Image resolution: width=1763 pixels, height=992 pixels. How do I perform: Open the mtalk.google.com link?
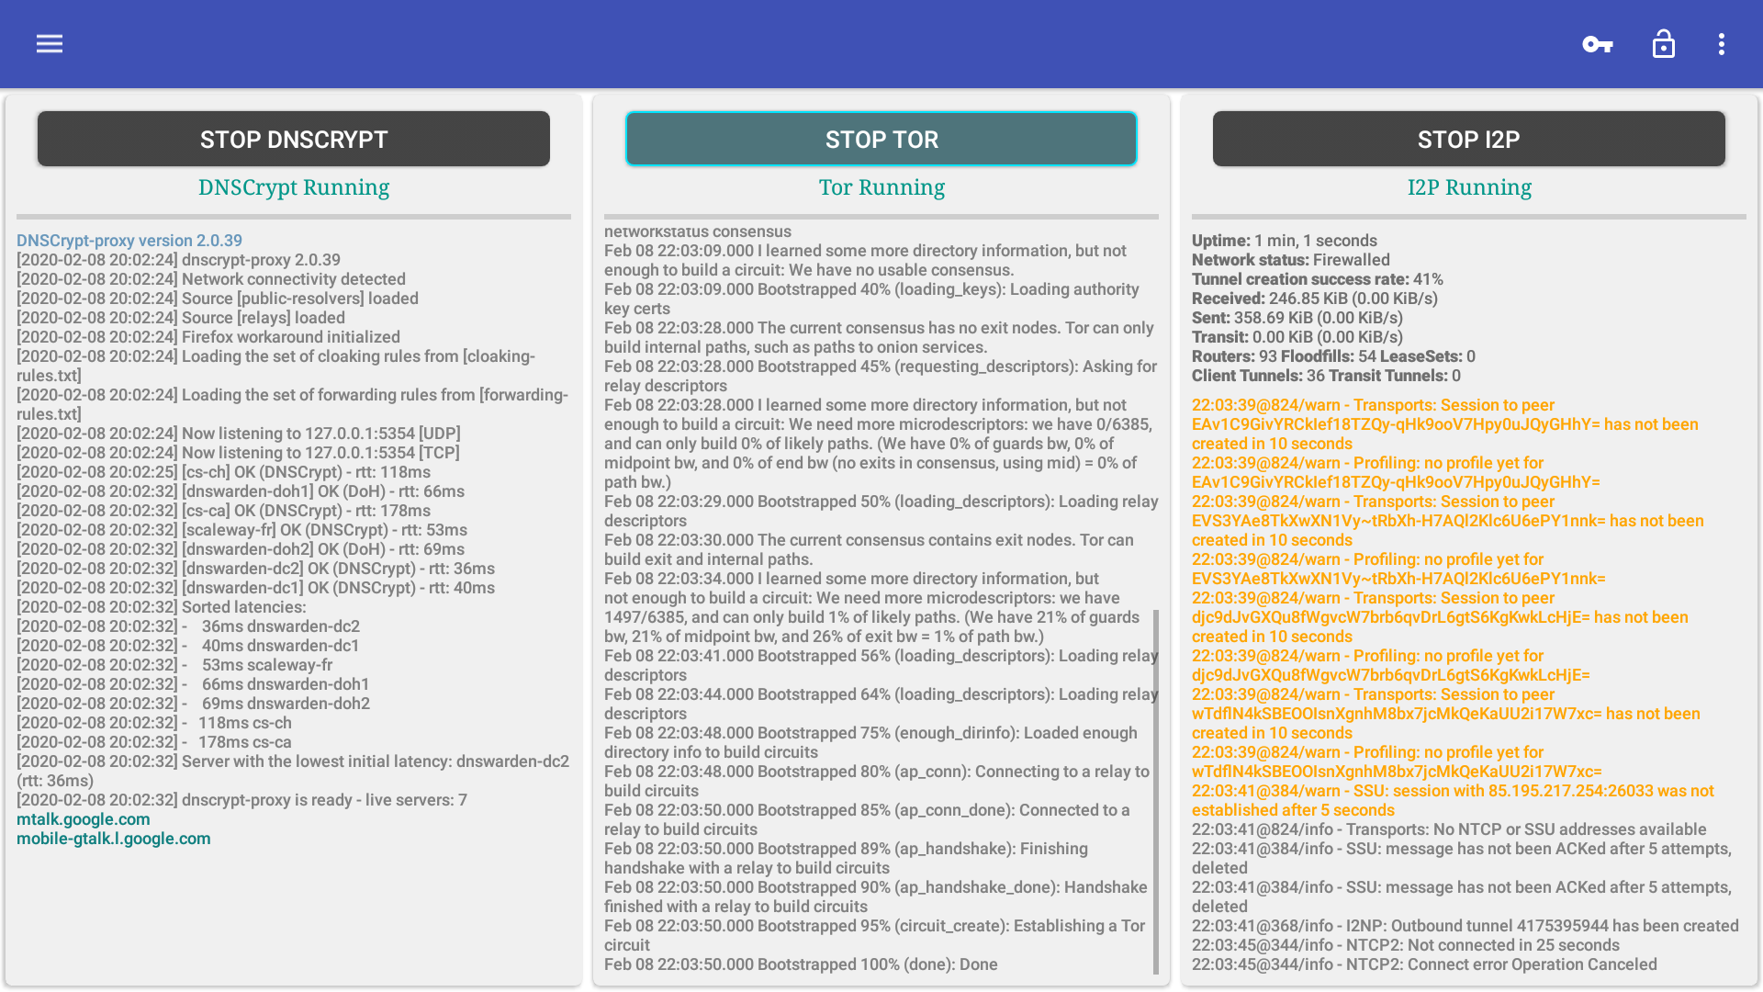point(84,819)
